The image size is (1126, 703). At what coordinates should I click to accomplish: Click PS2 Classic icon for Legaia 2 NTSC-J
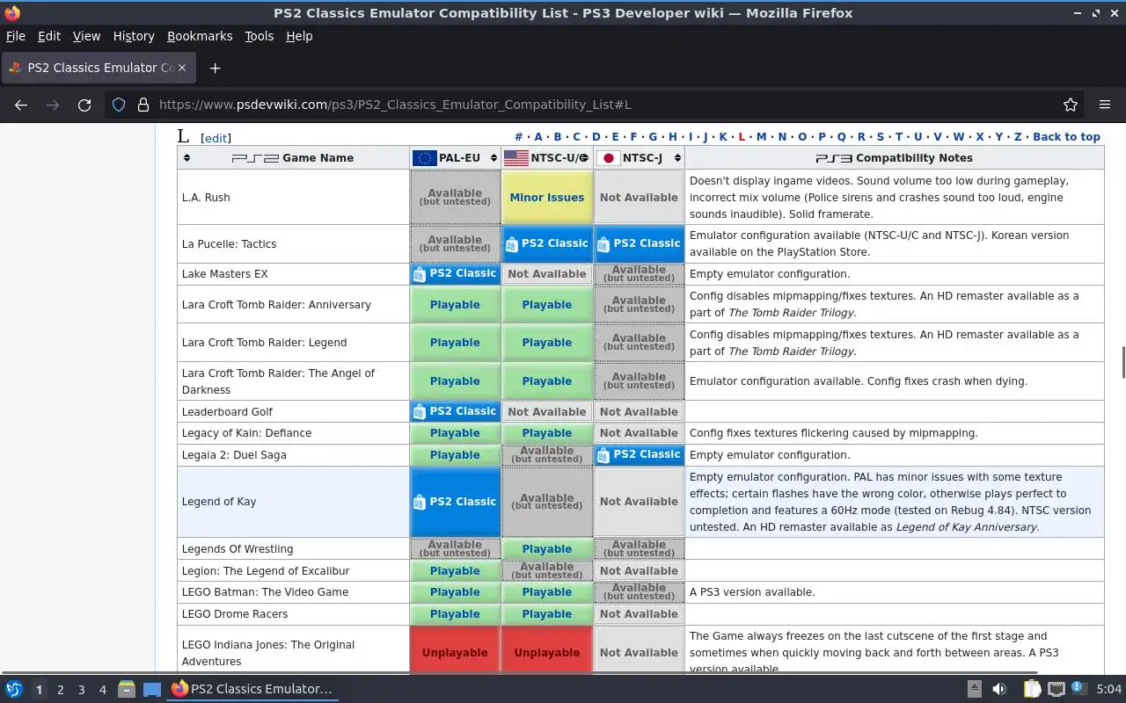click(603, 454)
